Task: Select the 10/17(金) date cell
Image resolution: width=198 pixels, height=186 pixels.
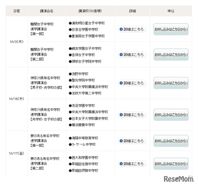Action: 16,153
